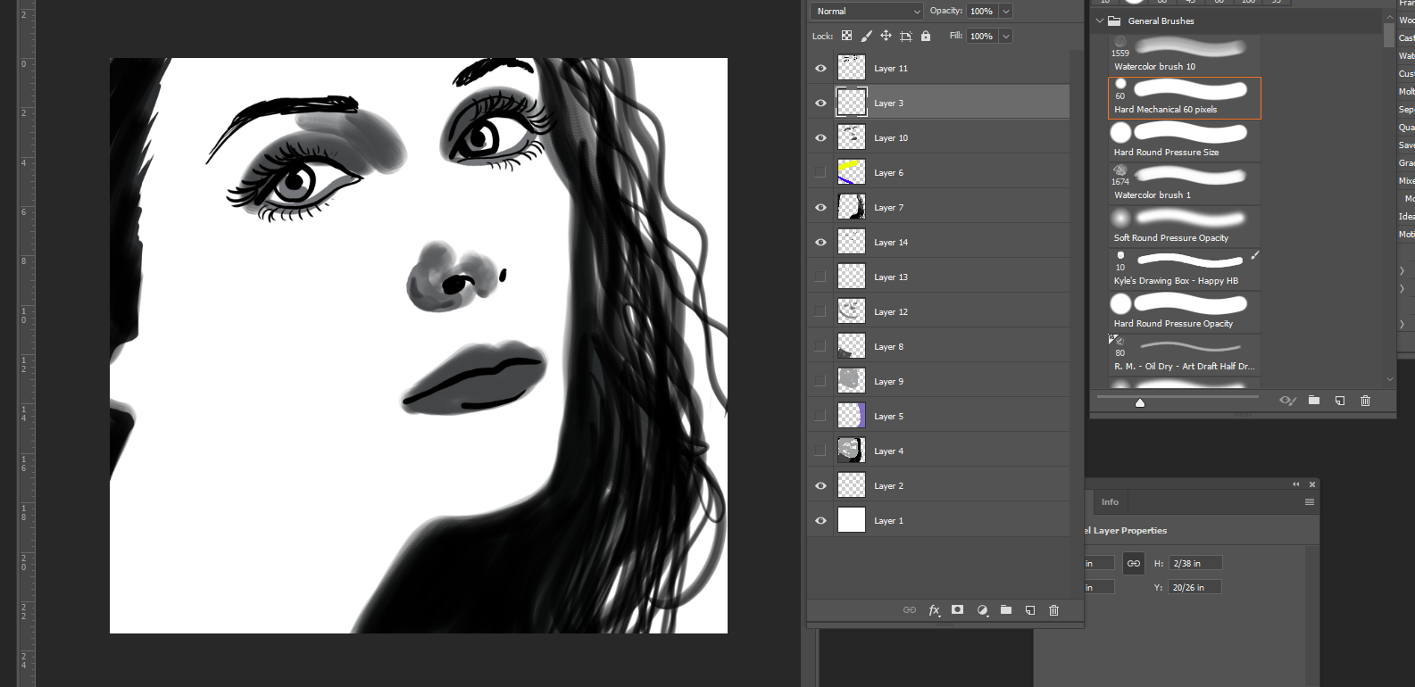Hide Layer 1 using its eye icon
Screen dimensions: 1415x687
(820, 521)
